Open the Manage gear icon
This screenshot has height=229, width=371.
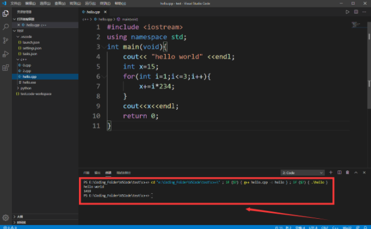[x=6, y=217]
